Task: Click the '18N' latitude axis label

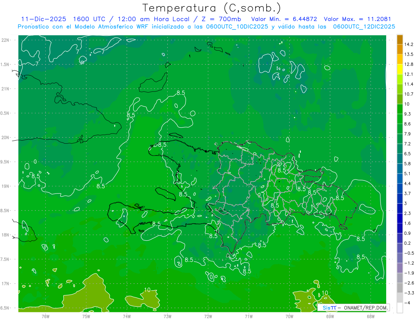Action: click(x=6, y=235)
